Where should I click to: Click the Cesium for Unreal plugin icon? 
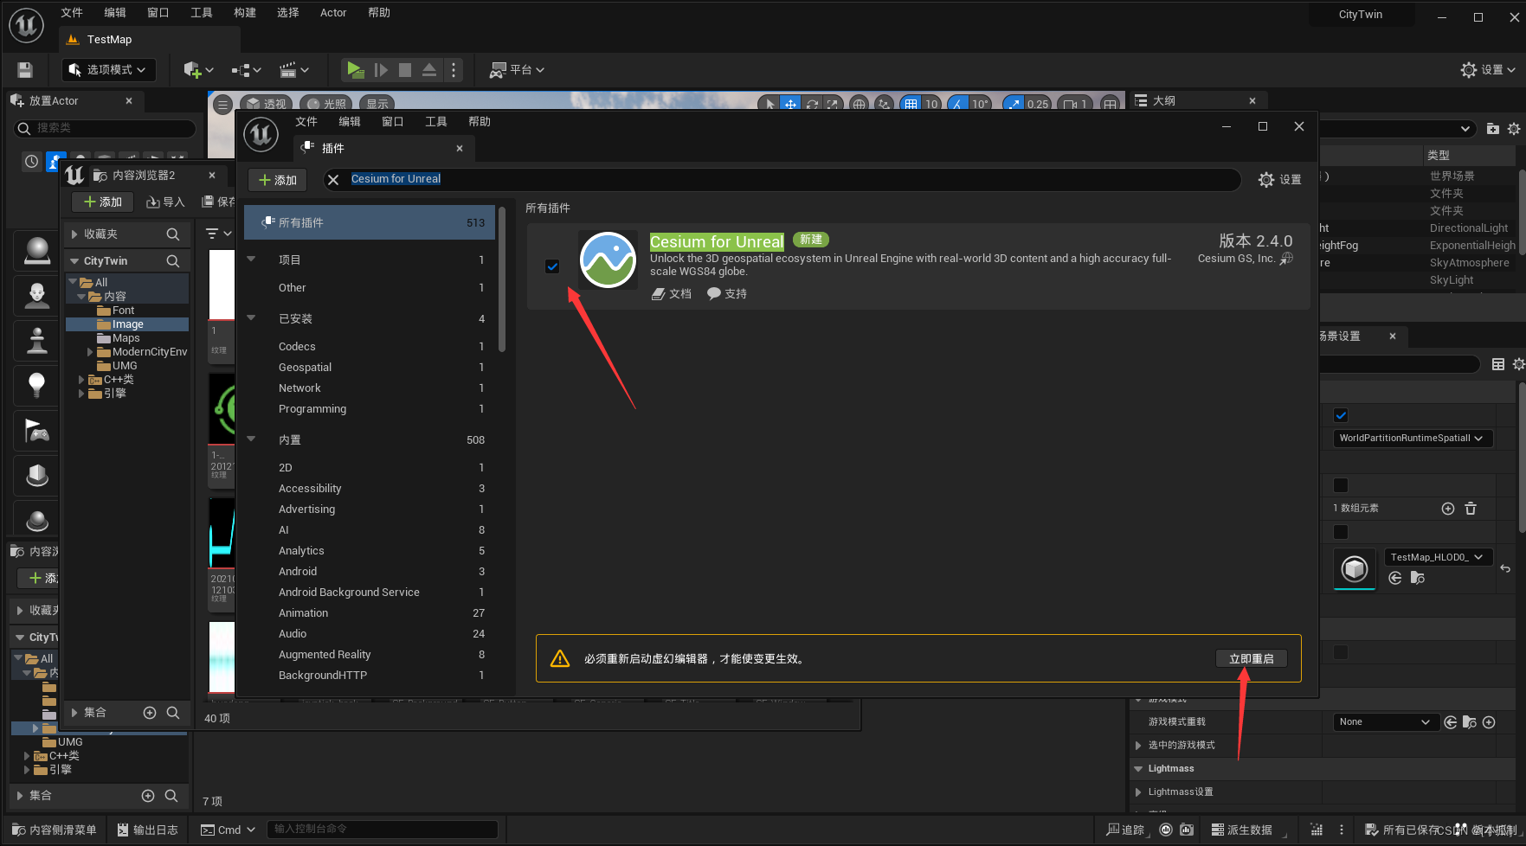pyautogui.click(x=608, y=260)
